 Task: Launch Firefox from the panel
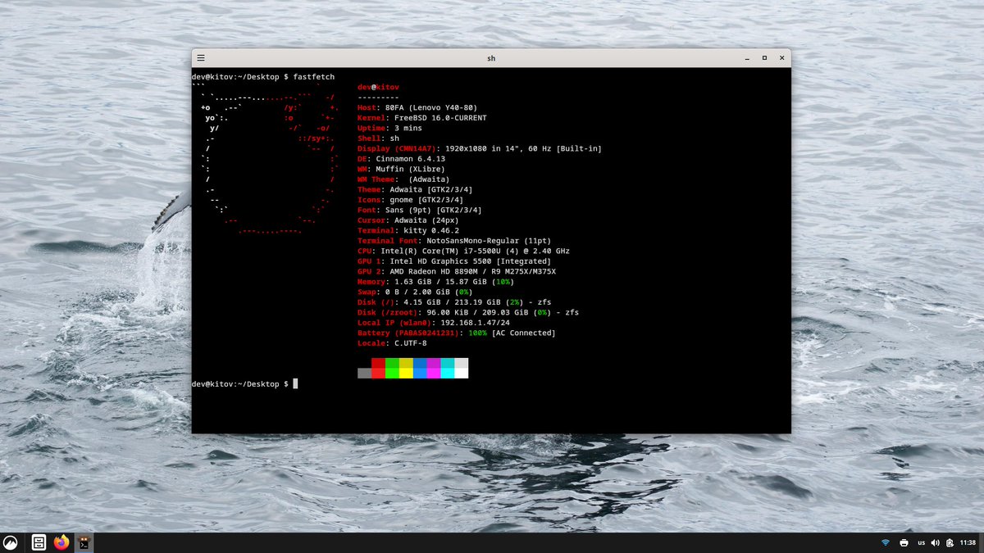[61, 542]
